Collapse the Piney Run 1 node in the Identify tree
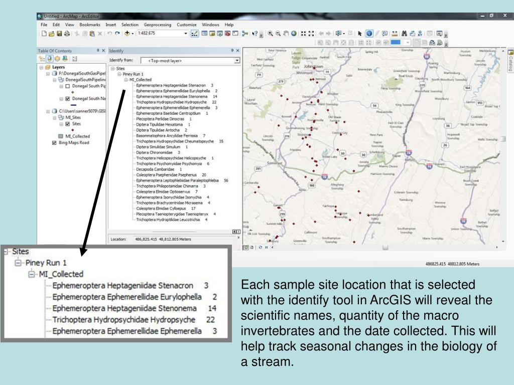 [x=119, y=74]
